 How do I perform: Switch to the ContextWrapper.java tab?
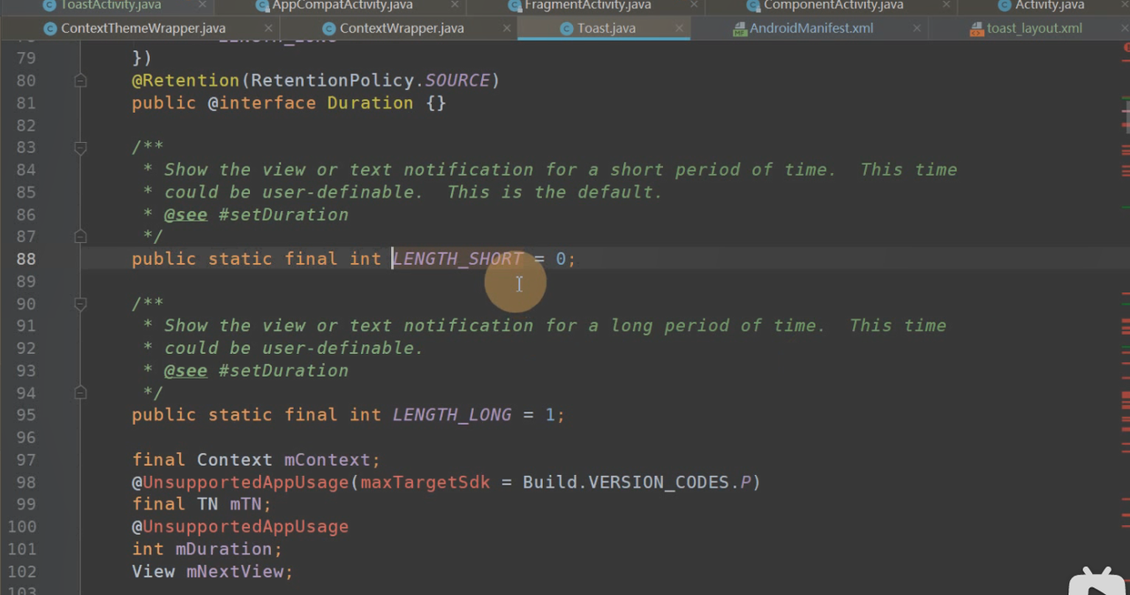pos(402,28)
